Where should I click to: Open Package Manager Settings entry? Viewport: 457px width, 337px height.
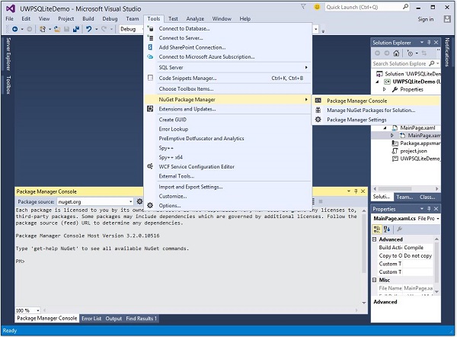click(x=356, y=120)
